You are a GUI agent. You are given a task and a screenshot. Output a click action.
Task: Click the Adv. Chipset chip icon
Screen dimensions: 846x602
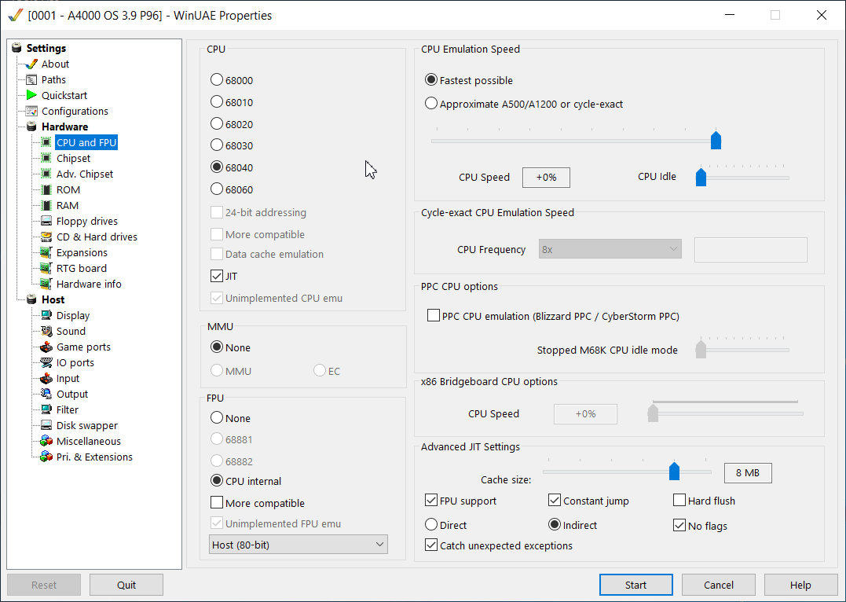coord(46,174)
